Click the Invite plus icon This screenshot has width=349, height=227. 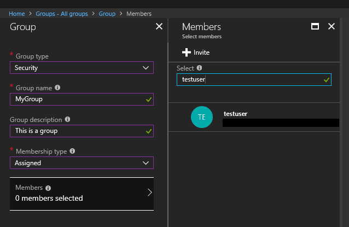(x=187, y=53)
